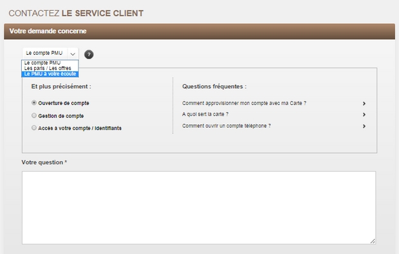
Task: Choose 'Le PMU à votre écoute' option
Action: click(50, 74)
